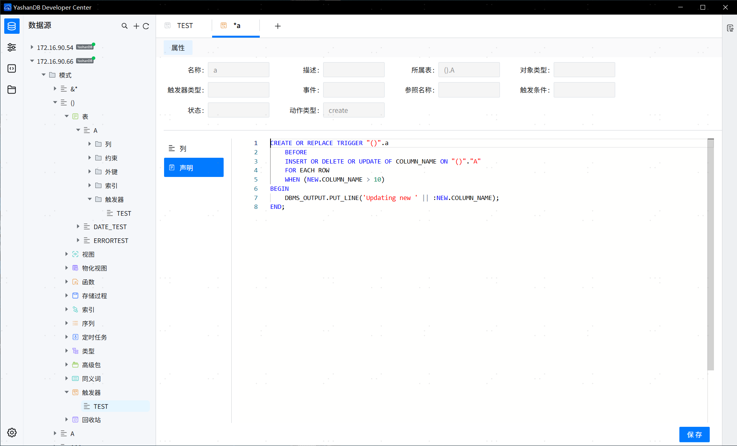The height and width of the screenshot is (446, 737).
Task: Search data sources with the magnifier icon
Action: coord(124,26)
